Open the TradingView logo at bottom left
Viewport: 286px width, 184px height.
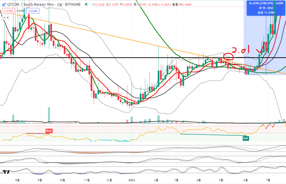coord(6,172)
